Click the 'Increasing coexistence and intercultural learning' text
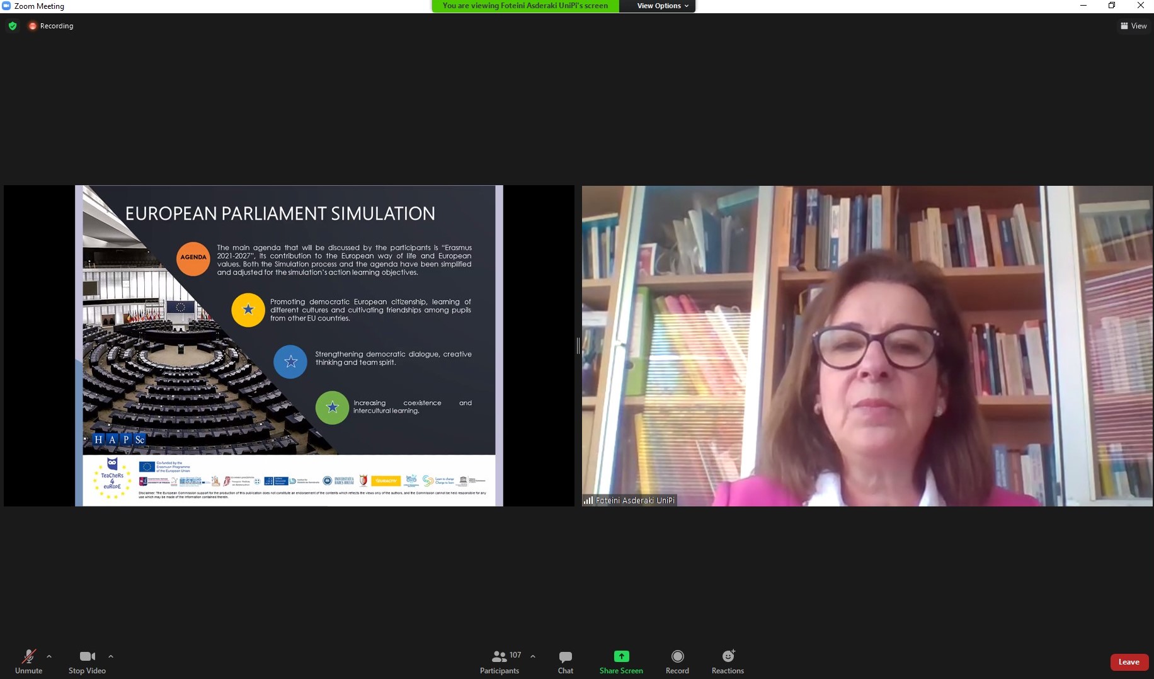This screenshot has width=1154, height=679. pyautogui.click(x=412, y=407)
